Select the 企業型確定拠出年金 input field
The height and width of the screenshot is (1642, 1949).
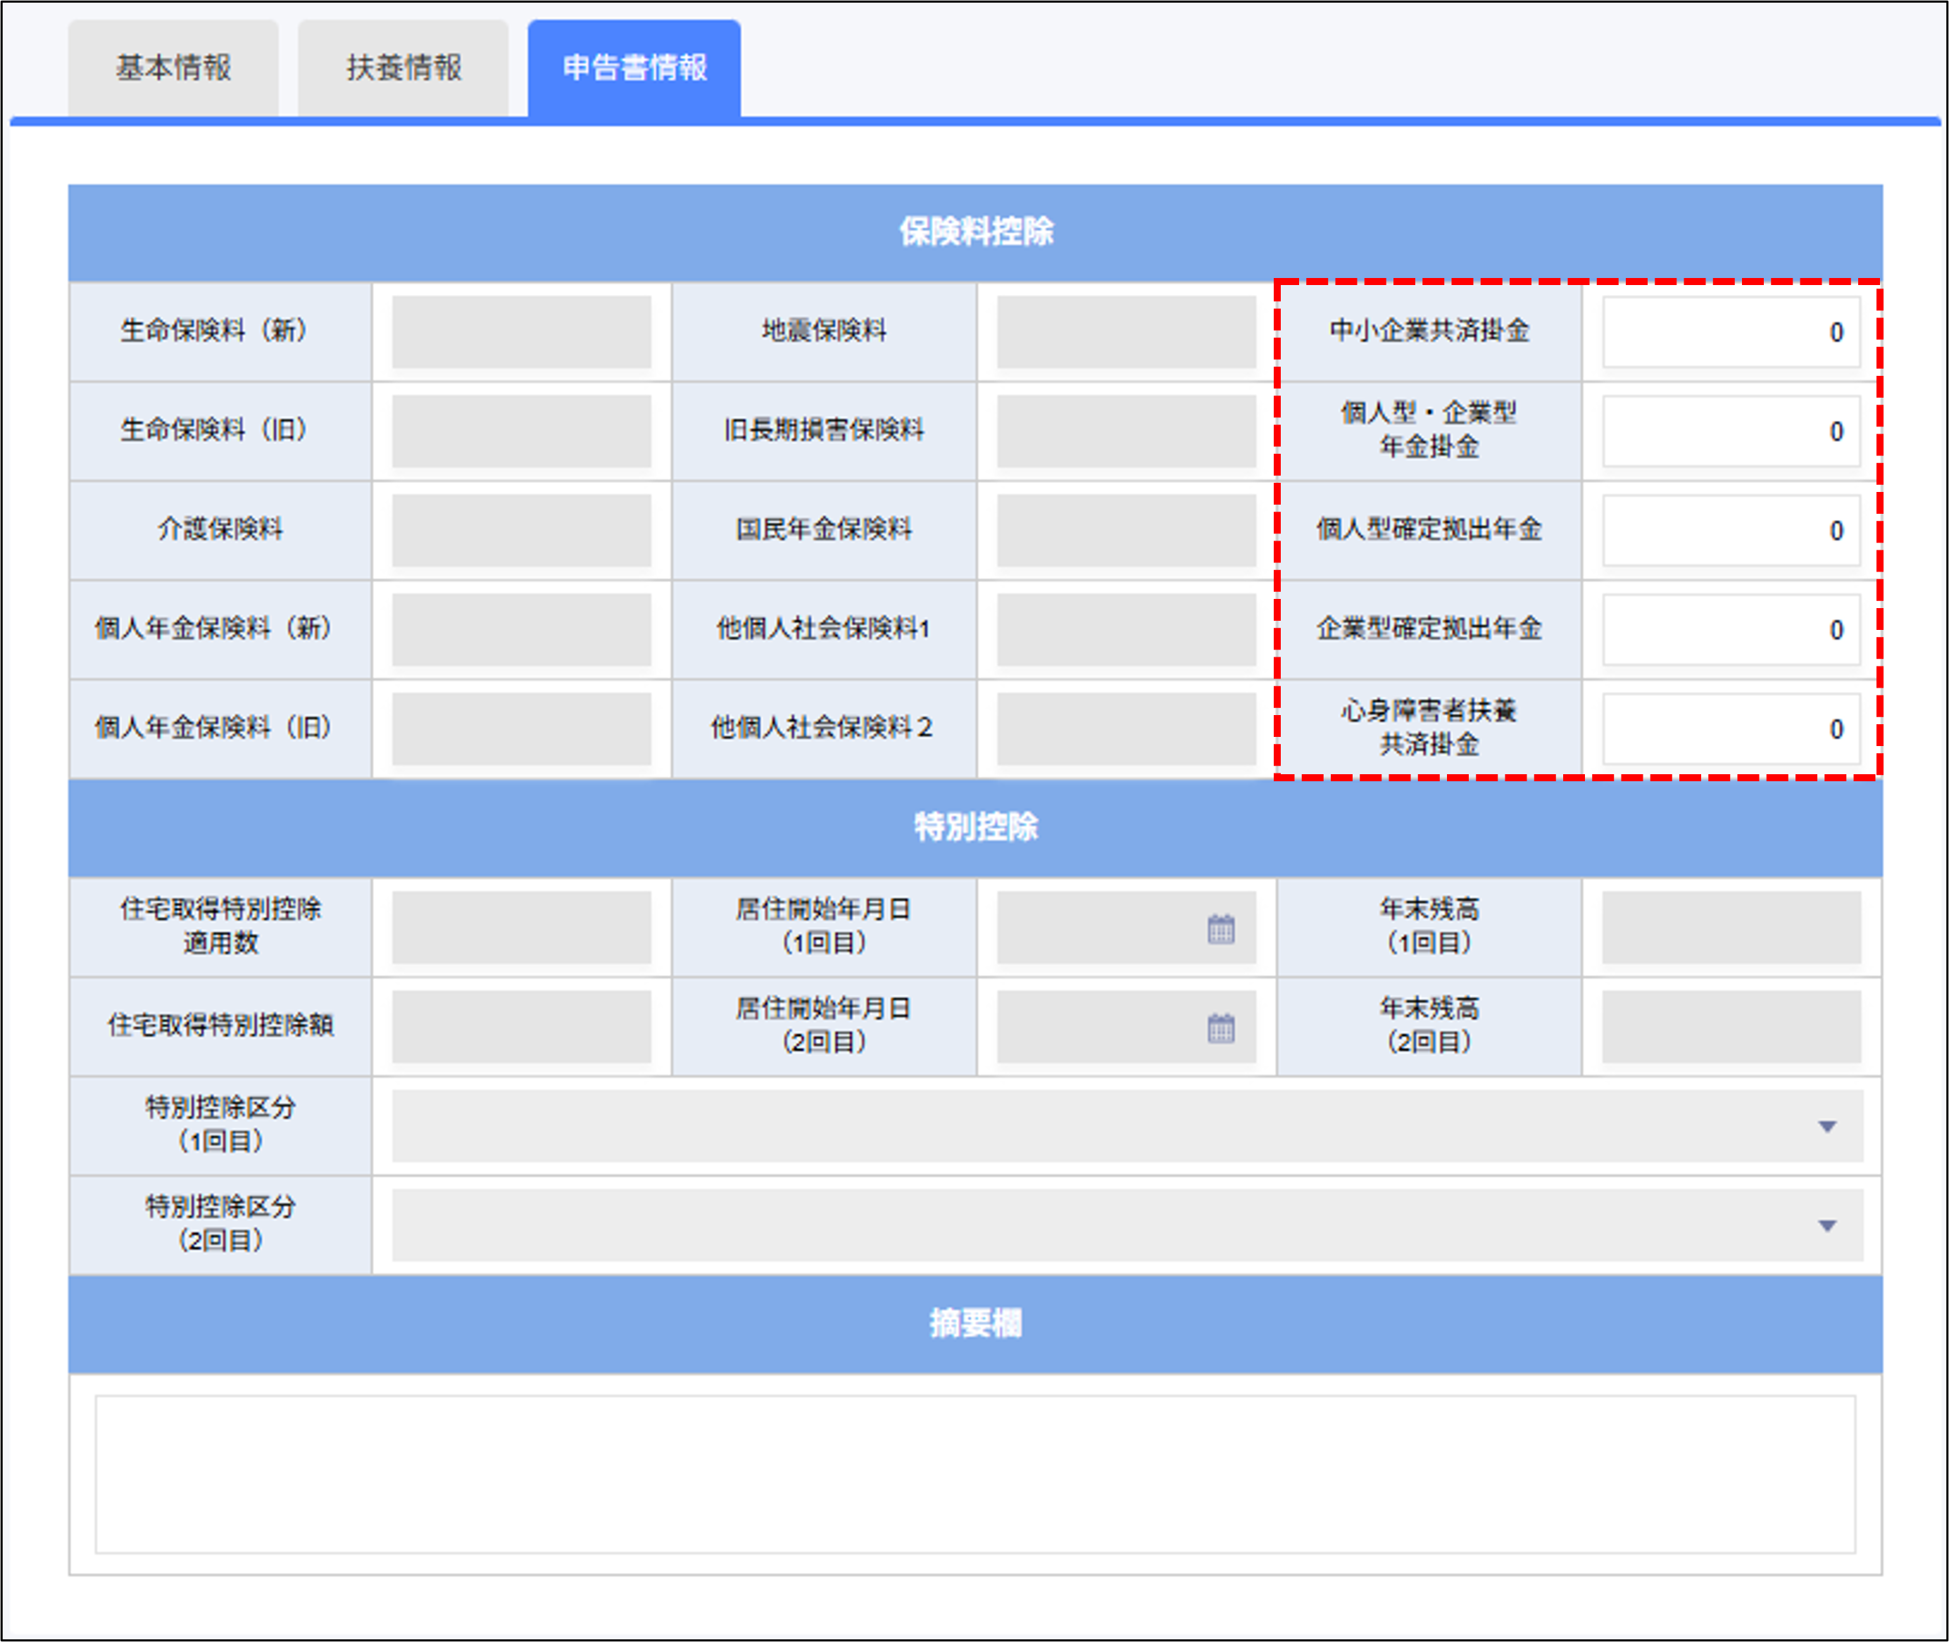tap(1733, 629)
